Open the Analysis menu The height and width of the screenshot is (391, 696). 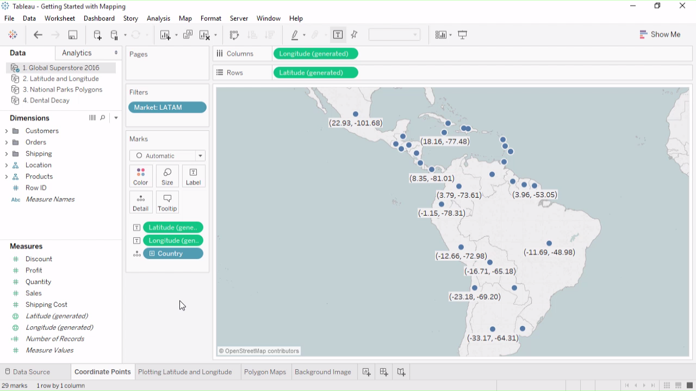click(x=158, y=18)
